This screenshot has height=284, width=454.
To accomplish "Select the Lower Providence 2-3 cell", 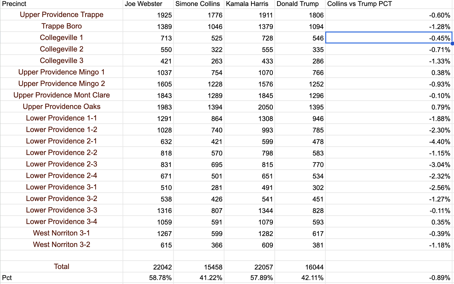I will (62, 164).
